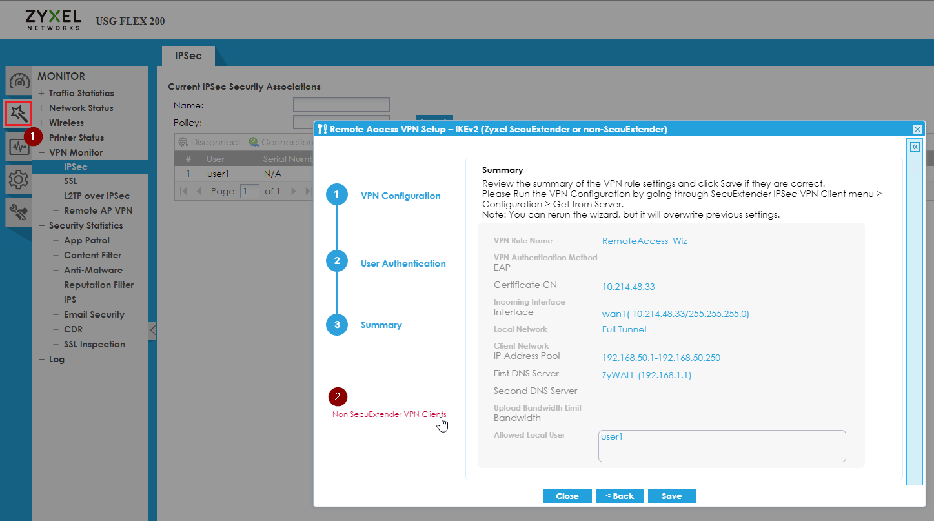Open the Reputation Filter statistics page
934x521 pixels.
[x=98, y=285]
